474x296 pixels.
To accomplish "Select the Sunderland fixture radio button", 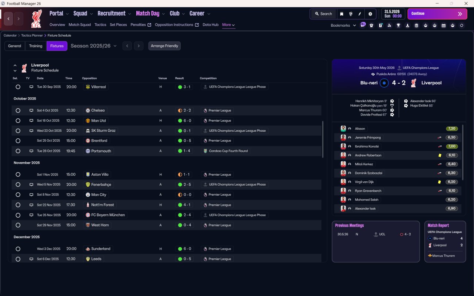I will tap(18, 249).
